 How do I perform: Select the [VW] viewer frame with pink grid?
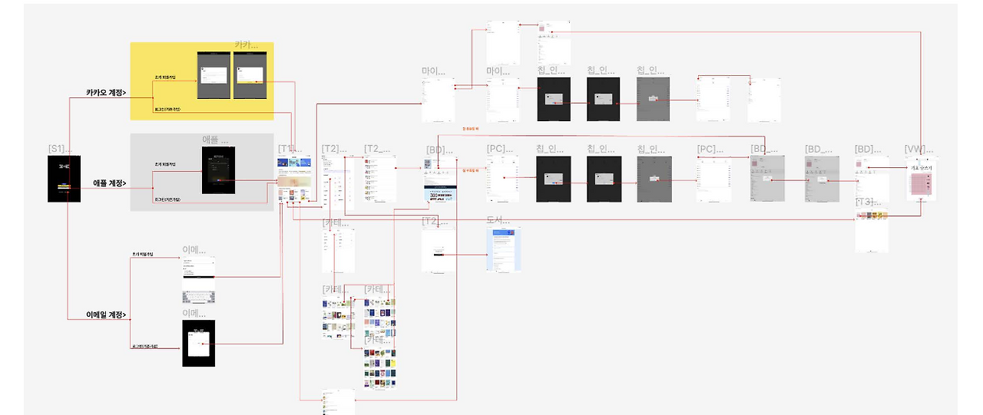click(922, 178)
